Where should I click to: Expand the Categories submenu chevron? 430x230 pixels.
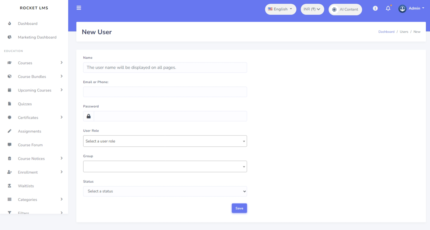click(x=62, y=199)
